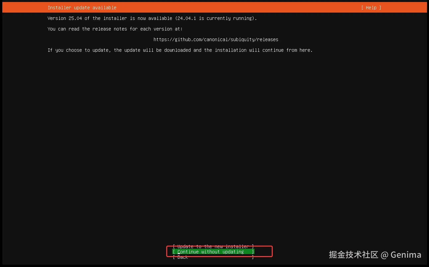Select Update to the new installer
Image resolution: width=429 pixels, height=267 pixels.
pyautogui.click(x=213, y=246)
